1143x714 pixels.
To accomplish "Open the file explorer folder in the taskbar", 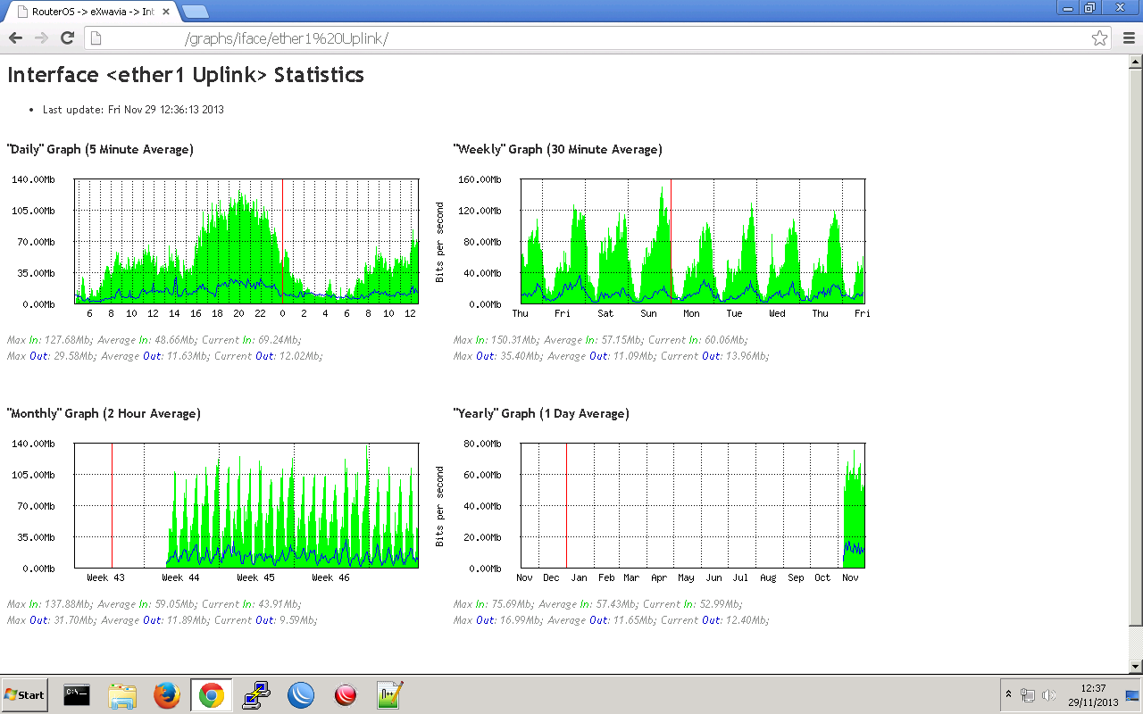I will pyautogui.click(x=122, y=694).
